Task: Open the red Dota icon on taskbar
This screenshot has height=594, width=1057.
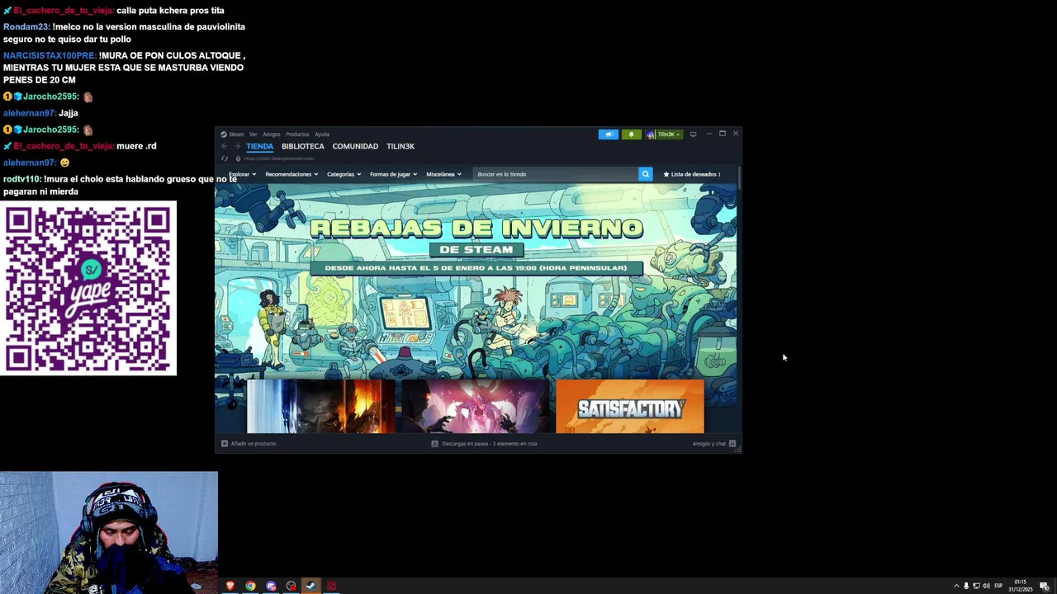Action: point(331,586)
